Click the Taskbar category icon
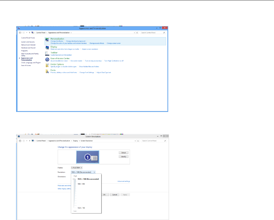274x220 pixels. pos(47,54)
